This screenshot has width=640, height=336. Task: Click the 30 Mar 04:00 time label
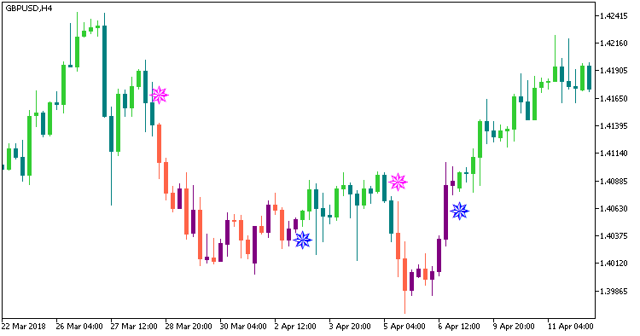tap(243, 327)
